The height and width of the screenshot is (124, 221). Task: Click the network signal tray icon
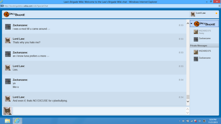[x=191, y=121]
